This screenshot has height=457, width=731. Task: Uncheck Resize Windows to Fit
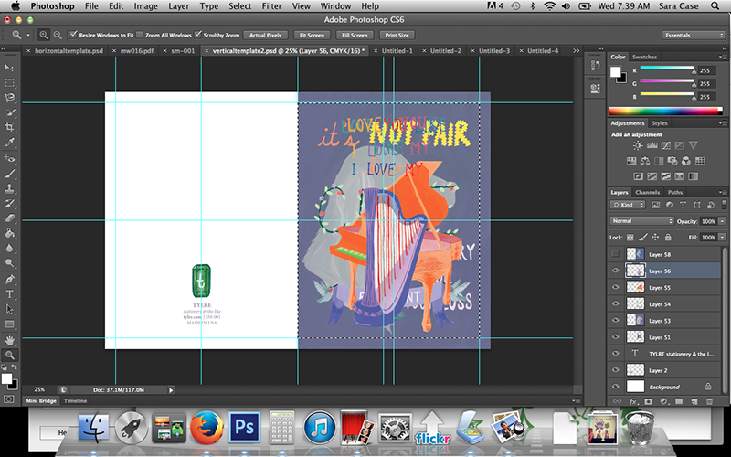(72, 34)
